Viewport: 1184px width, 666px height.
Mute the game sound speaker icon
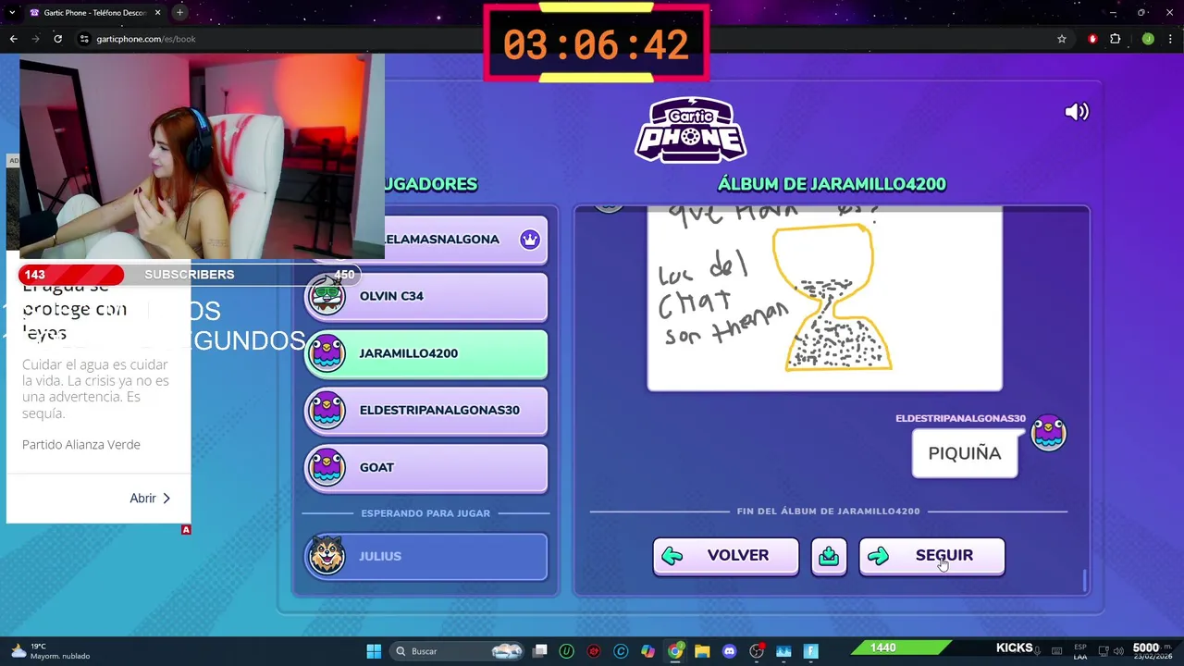click(1077, 112)
